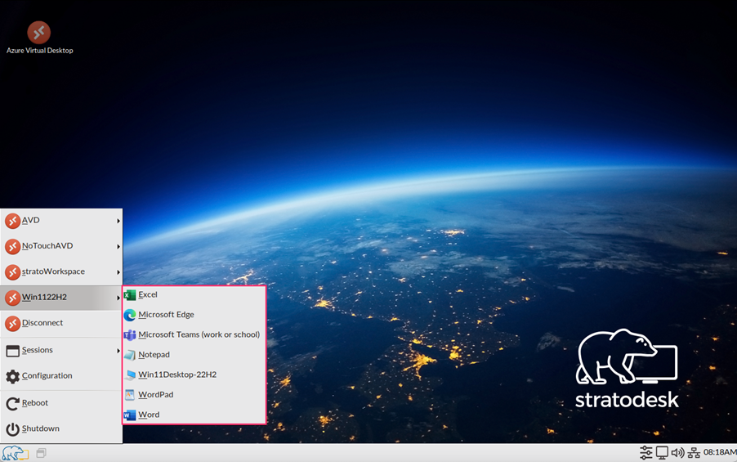Screen dimensions: 737x462
Task: Click the red Disconnect icon
Action: click(13, 323)
